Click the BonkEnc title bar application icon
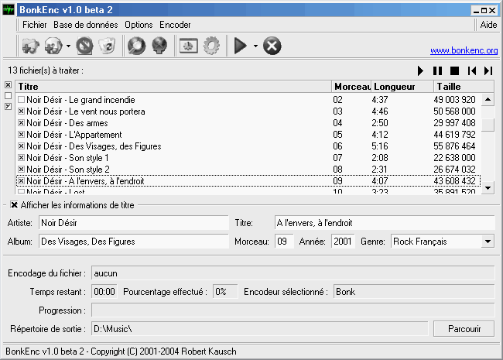 9,9
